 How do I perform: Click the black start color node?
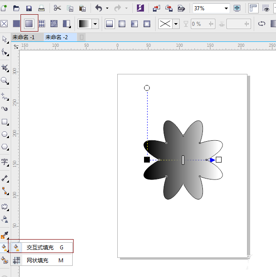tap(147, 159)
